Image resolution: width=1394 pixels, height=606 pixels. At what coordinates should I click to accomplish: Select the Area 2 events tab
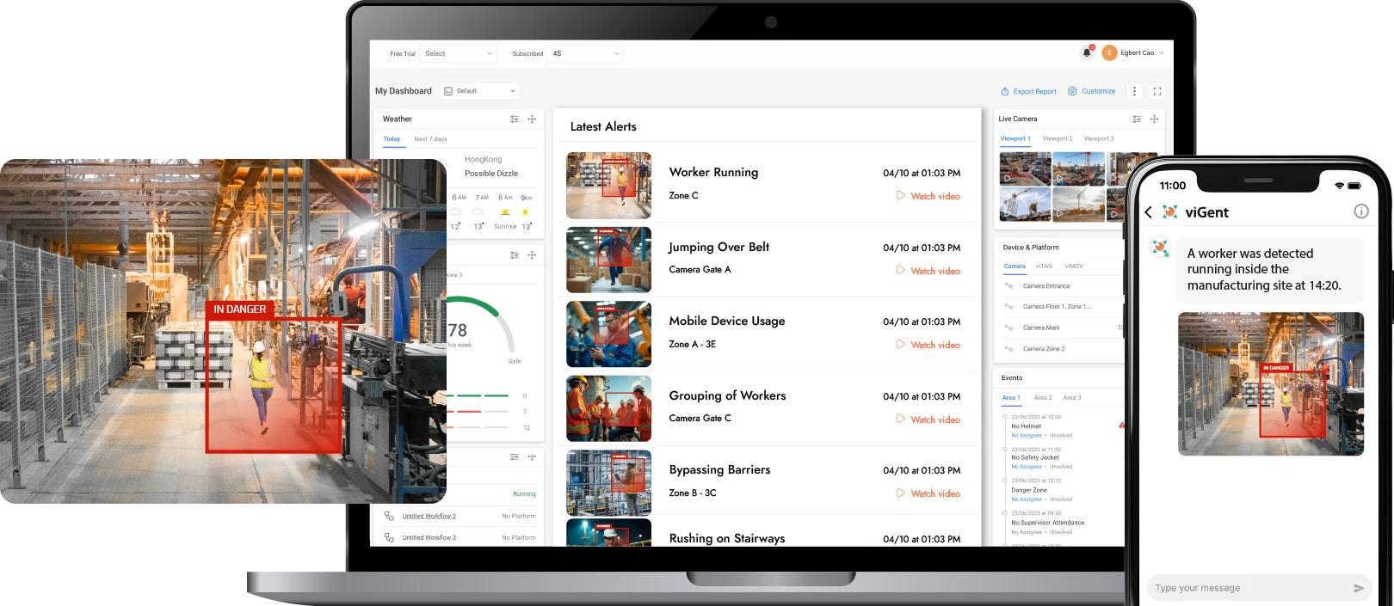tap(1043, 398)
